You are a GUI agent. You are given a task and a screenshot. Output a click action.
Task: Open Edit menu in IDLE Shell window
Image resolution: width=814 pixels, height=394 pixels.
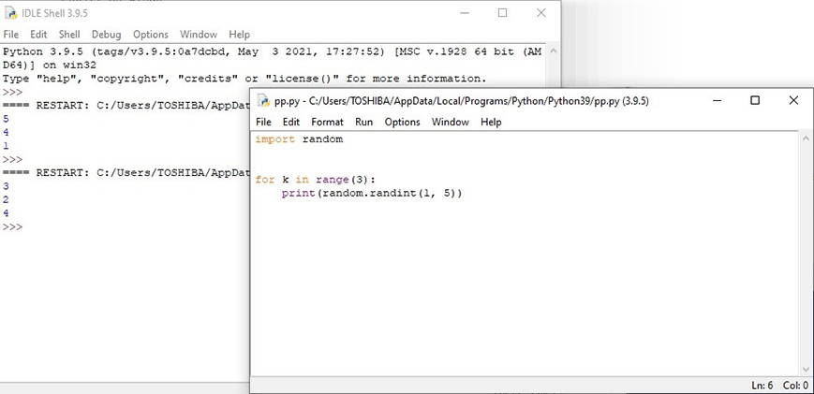tap(38, 35)
